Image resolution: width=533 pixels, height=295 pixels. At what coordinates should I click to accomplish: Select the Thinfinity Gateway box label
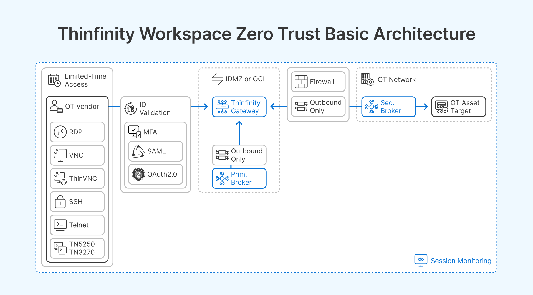(x=246, y=107)
